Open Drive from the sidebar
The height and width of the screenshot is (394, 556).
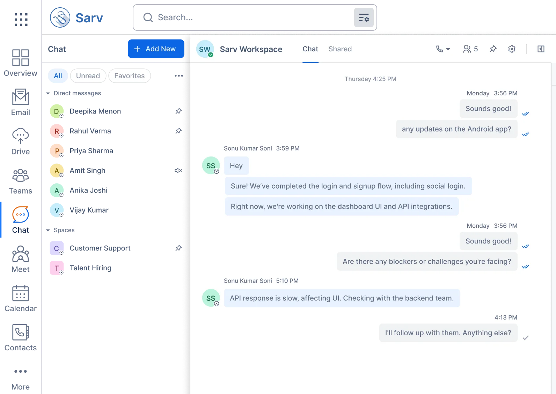pyautogui.click(x=21, y=142)
